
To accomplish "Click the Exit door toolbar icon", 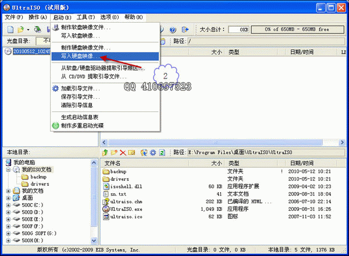I will [x=185, y=30].
